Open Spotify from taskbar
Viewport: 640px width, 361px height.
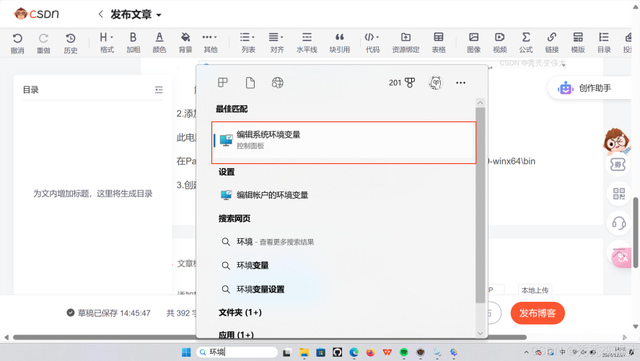pyautogui.click(x=403, y=352)
